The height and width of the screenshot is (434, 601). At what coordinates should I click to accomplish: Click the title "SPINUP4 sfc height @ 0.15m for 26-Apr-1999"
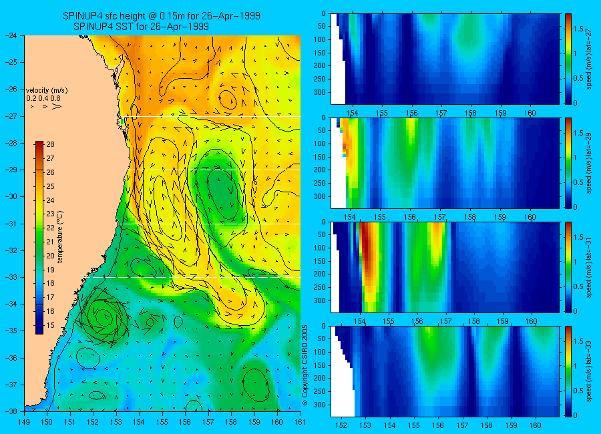[x=162, y=16]
